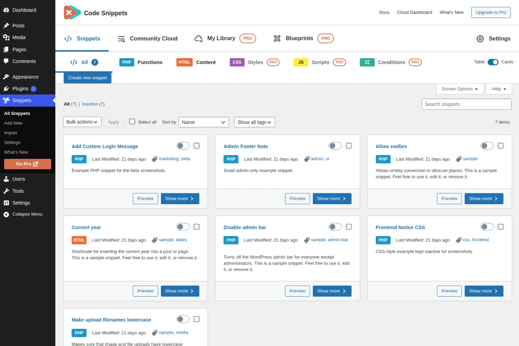Click the orange Go Pro button

28,164
